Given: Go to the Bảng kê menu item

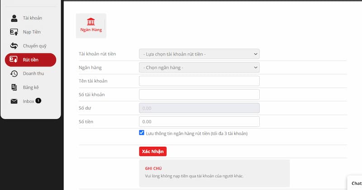Looking at the screenshot, I should pyautogui.click(x=31, y=87).
